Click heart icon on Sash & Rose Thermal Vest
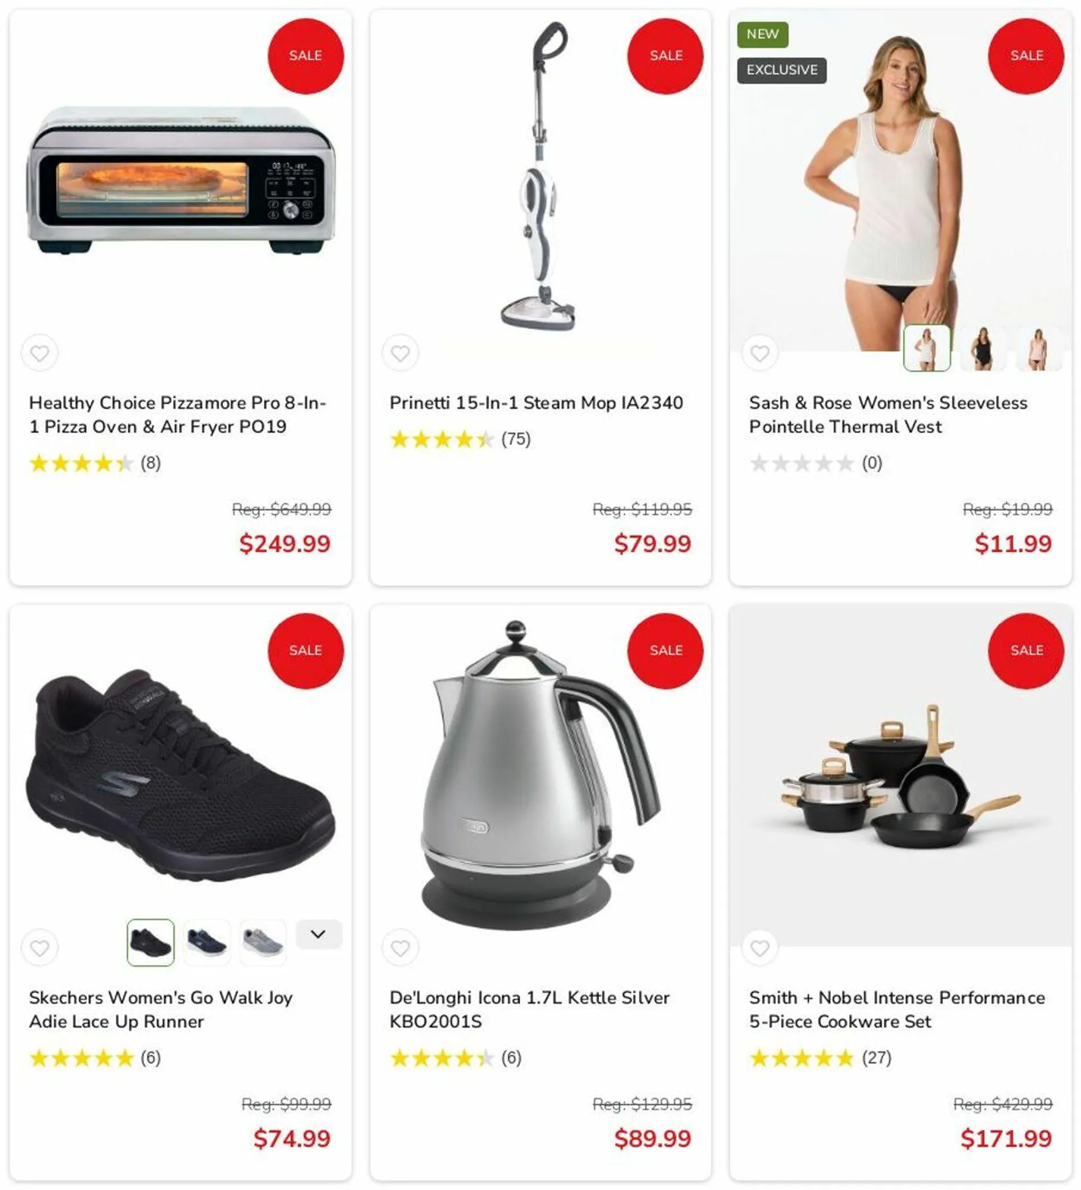This screenshot has width=1081, height=1190. tap(760, 353)
